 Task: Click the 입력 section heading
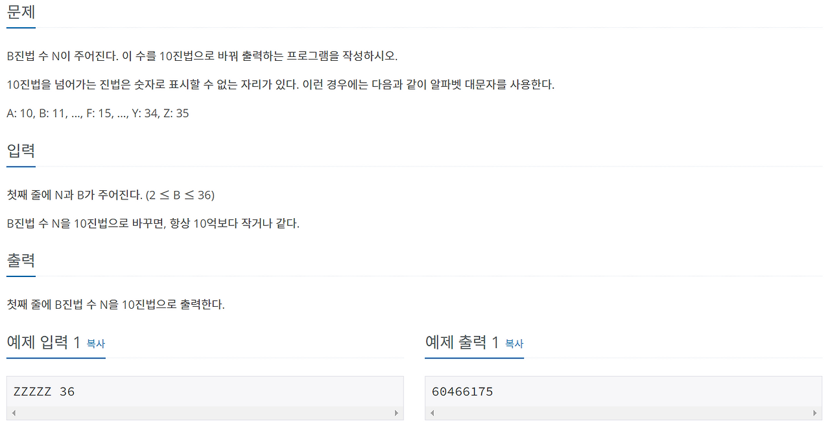point(20,151)
